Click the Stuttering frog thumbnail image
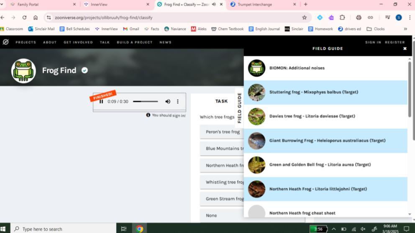The height and width of the screenshot is (233, 415). coord(256,92)
